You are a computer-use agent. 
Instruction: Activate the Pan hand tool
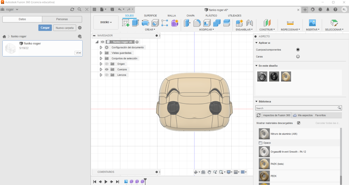(209, 172)
